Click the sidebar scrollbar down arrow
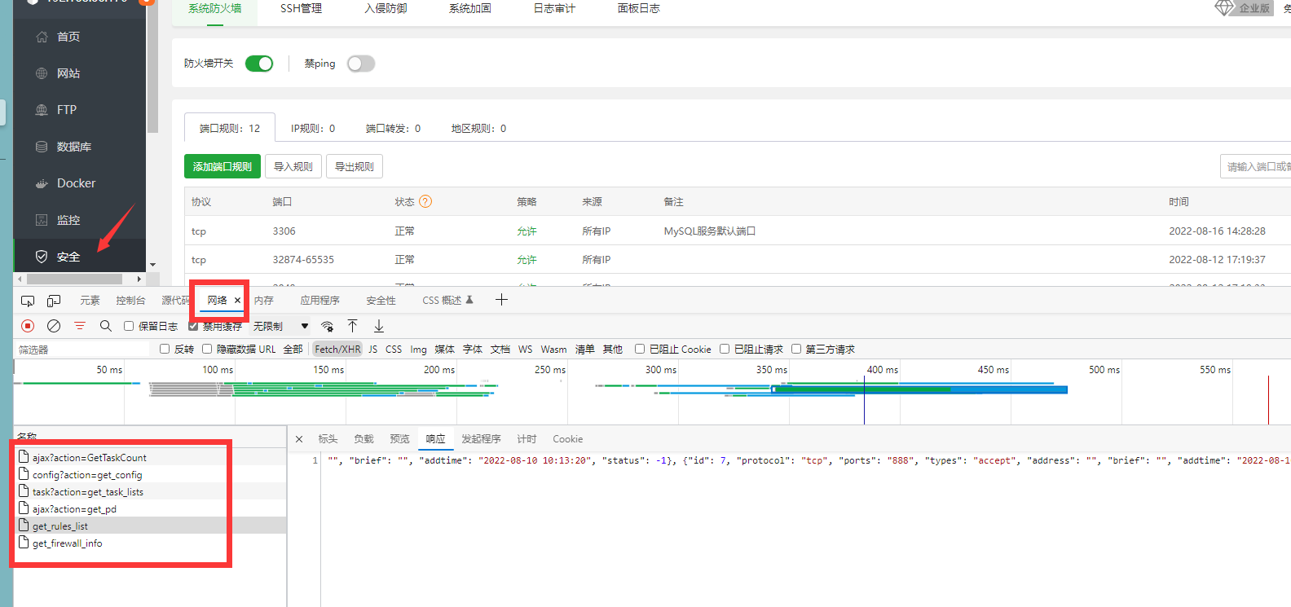This screenshot has height=607, width=1291. (x=152, y=265)
